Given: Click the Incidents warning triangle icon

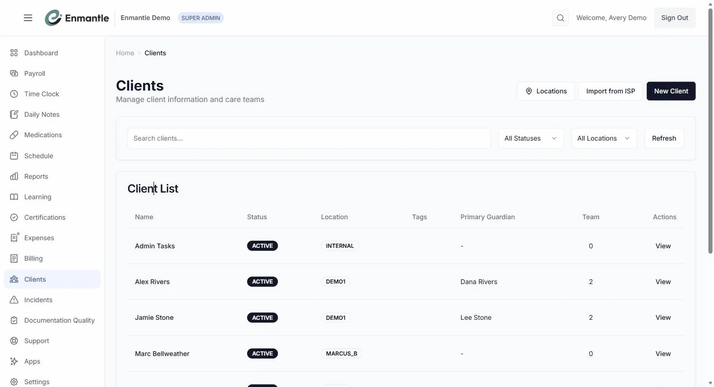Looking at the screenshot, I should 14,300.
